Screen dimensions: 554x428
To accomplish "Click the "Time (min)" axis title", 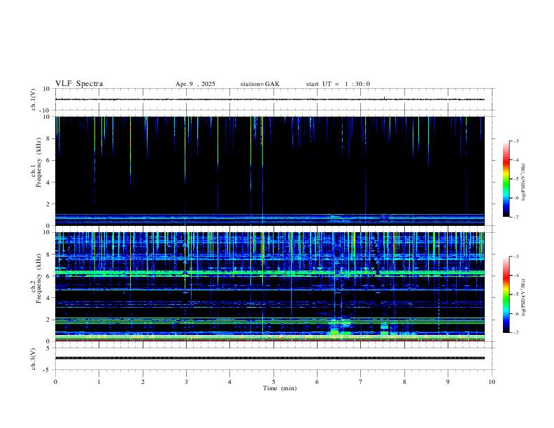I will coord(280,388).
